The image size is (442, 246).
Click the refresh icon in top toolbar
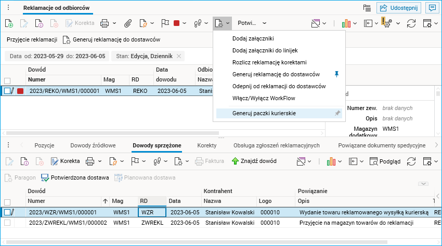[x=411, y=23]
